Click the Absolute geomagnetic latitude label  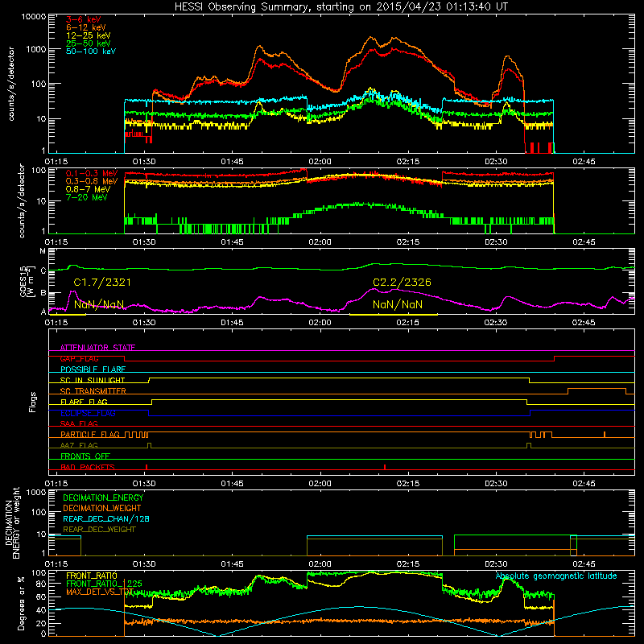pyautogui.click(x=556, y=576)
